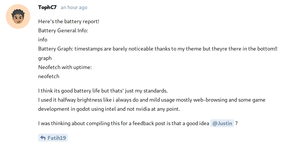Viewport: 296px width, 146px height.
Task: Click the "halfway brightness" sentence
Action: click(x=152, y=100)
